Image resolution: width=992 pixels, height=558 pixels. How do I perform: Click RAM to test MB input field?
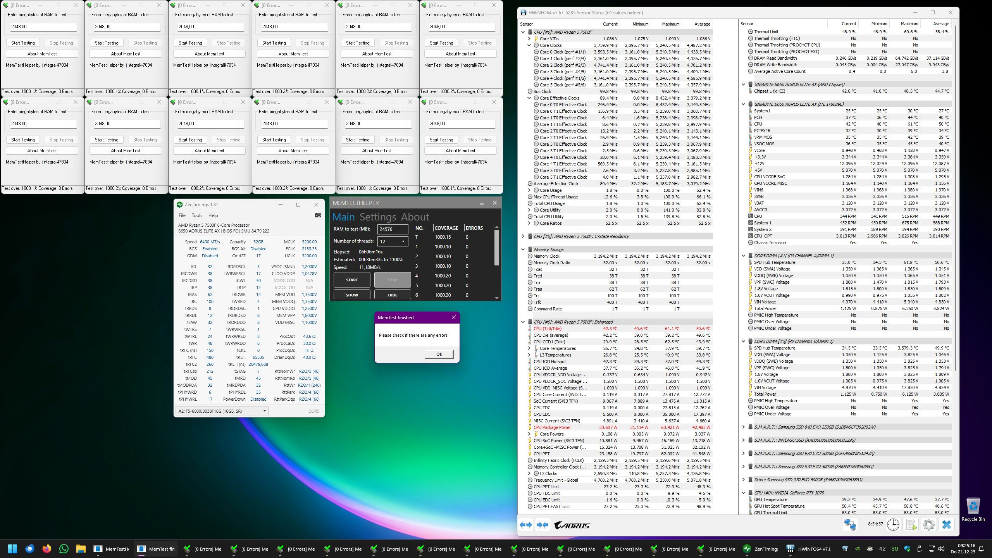tap(392, 229)
